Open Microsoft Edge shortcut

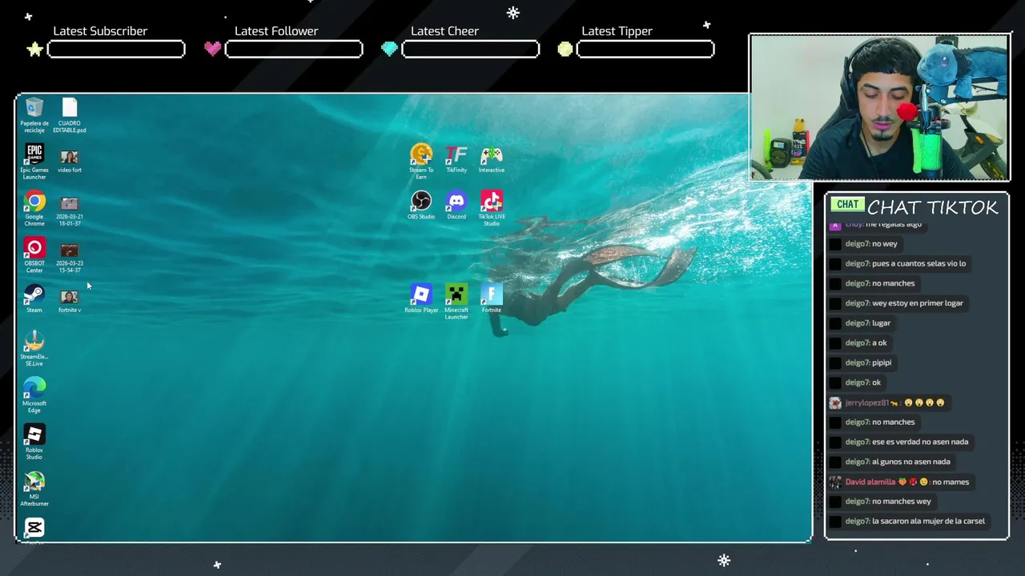tap(34, 394)
